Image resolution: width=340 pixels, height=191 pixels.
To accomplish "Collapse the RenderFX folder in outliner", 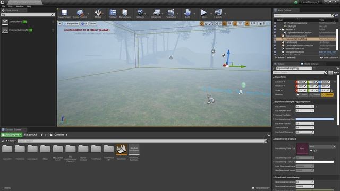I will (x=280, y=30).
